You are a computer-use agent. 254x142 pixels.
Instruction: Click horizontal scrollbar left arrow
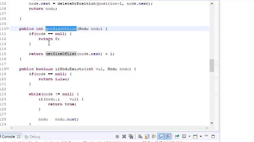tap(12, 128)
